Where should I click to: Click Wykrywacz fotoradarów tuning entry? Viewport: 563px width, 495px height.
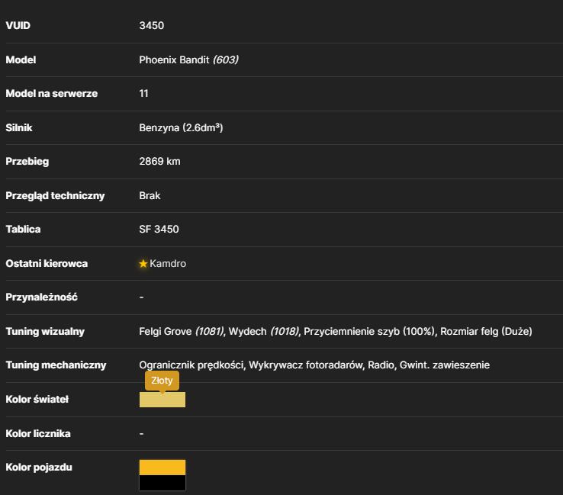[306, 365]
